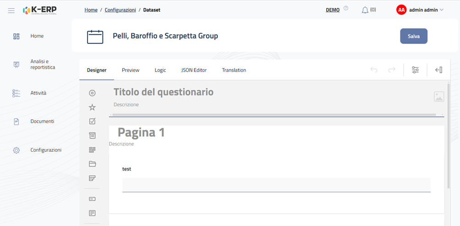The image size is (460, 226).
Task: Add a Single-Line Input question from toolbox
Action: (x=92, y=199)
